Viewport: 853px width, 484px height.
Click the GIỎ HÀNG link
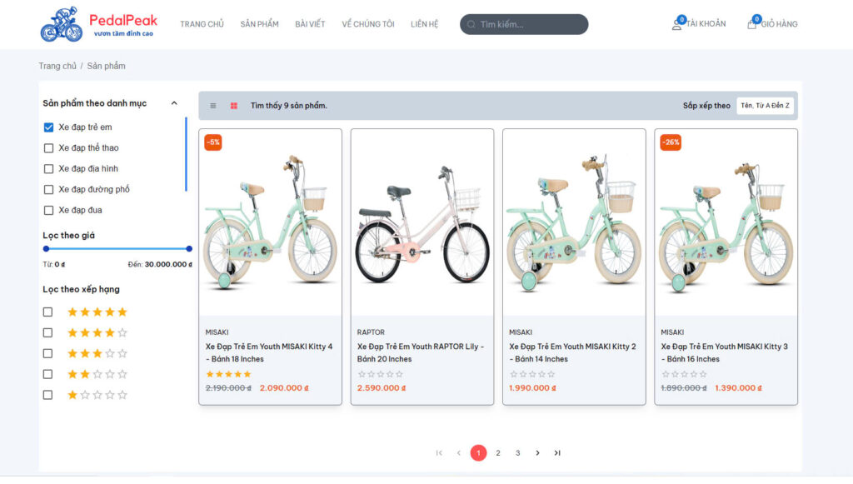coord(779,24)
